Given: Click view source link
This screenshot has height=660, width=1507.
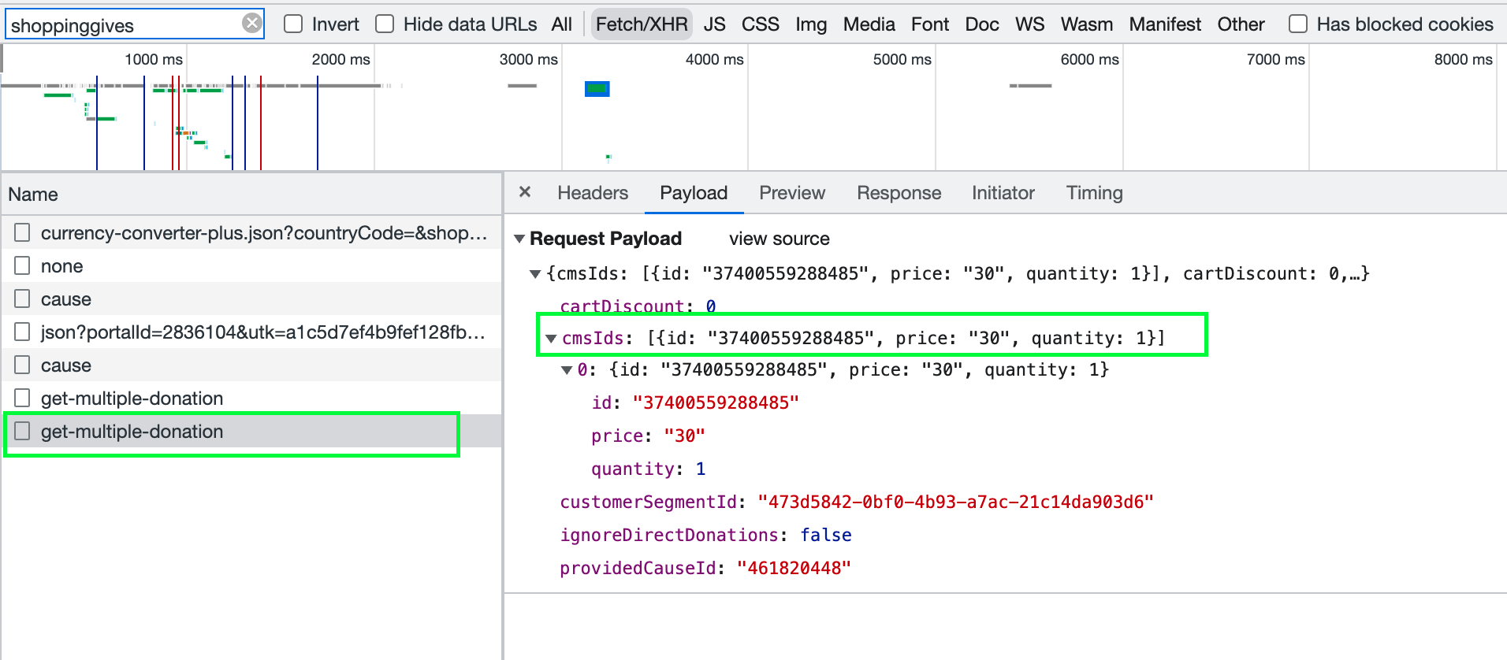Looking at the screenshot, I should tap(779, 239).
